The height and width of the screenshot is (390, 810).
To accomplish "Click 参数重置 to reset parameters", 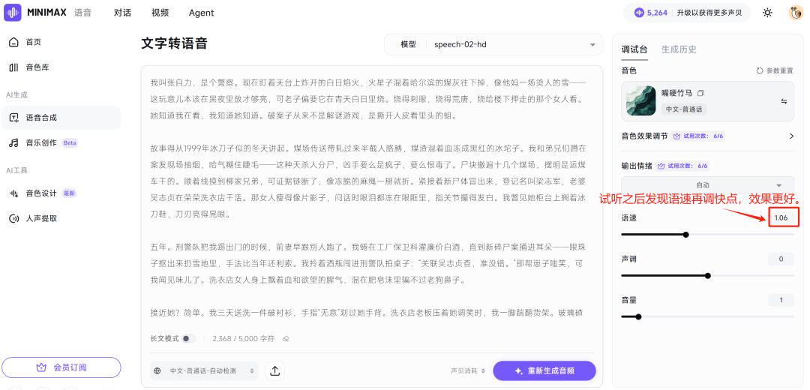I will 774,70.
